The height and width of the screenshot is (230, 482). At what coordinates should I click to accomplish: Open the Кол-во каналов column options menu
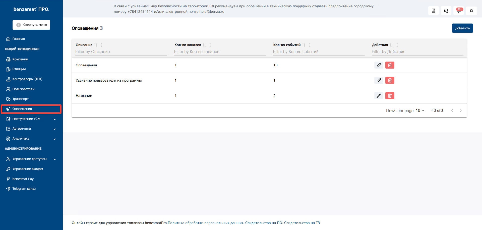click(210, 45)
